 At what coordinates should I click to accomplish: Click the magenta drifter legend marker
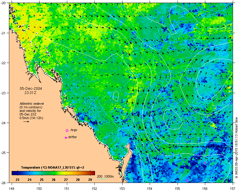click(x=66, y=138)
